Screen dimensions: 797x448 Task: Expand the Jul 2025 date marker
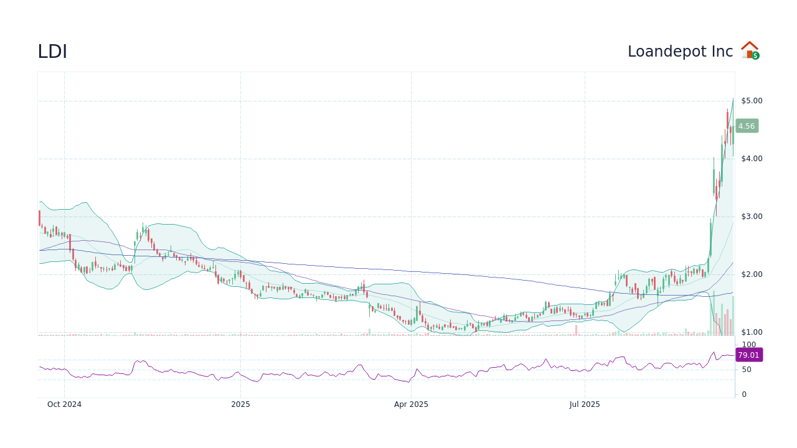tap(585, 404)
